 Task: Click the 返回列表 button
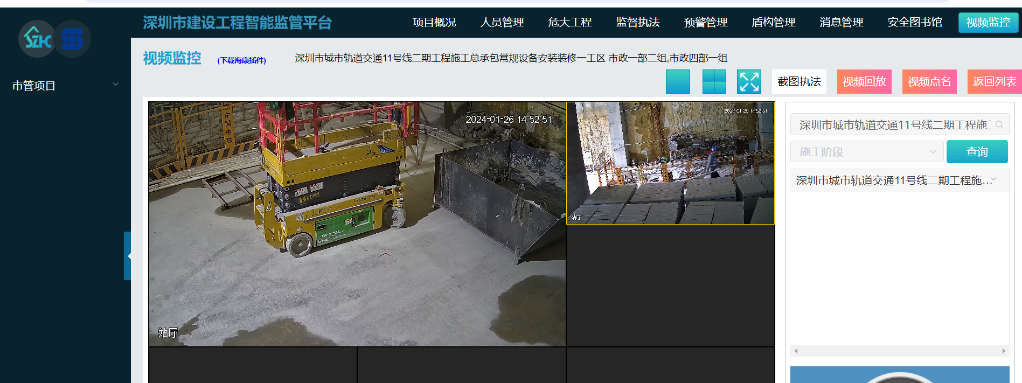click(x=995, y=82)
